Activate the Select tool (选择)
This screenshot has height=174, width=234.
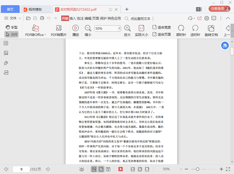(11, 34)
